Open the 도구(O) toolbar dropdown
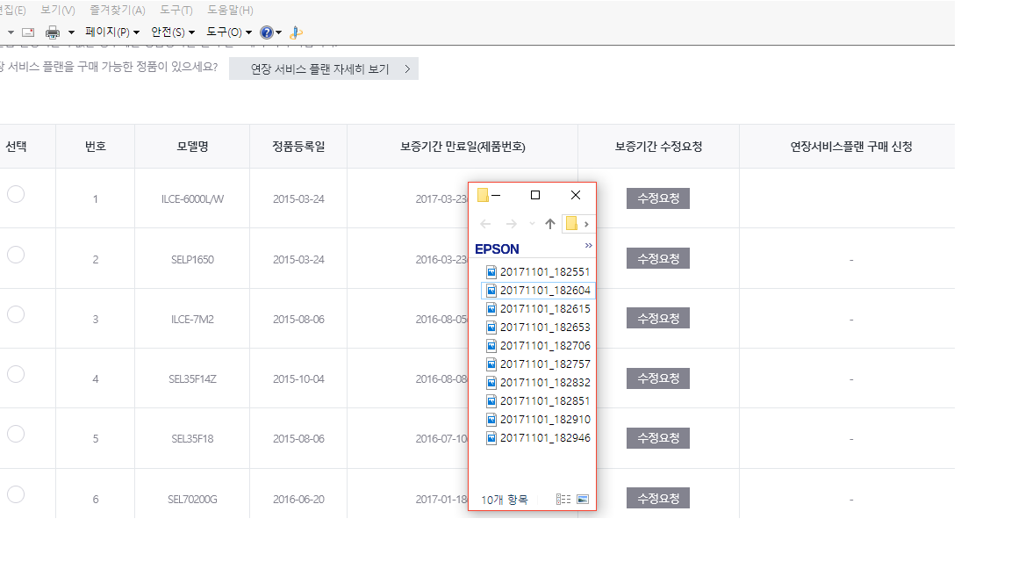 (228, 32)
